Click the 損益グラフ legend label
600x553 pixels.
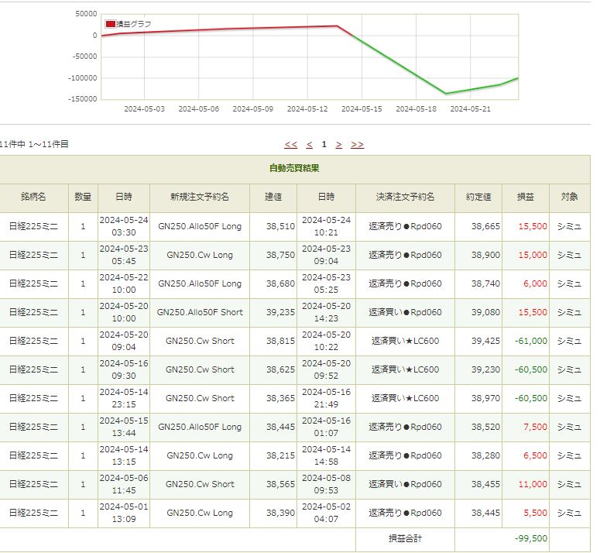(x=134, y=24)
